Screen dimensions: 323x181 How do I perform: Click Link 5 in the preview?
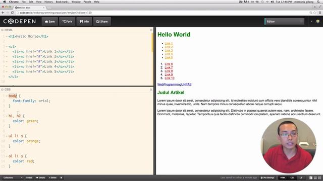tap(169, 57)
